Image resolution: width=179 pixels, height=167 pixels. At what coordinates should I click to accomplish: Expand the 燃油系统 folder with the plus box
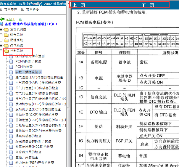point(1,40)
